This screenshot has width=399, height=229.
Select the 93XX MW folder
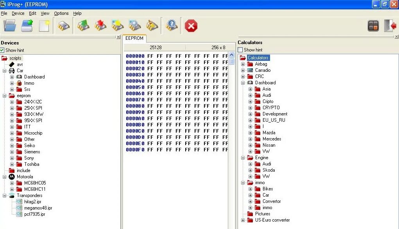click(34, 114)
